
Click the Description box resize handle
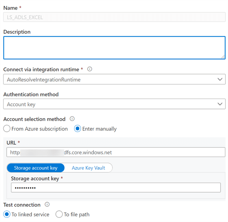[x=223, y=57]
